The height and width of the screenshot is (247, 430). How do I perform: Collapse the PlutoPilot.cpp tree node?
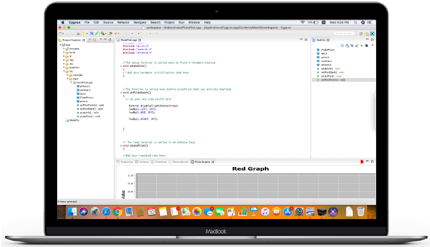click(x=71, y=82)
